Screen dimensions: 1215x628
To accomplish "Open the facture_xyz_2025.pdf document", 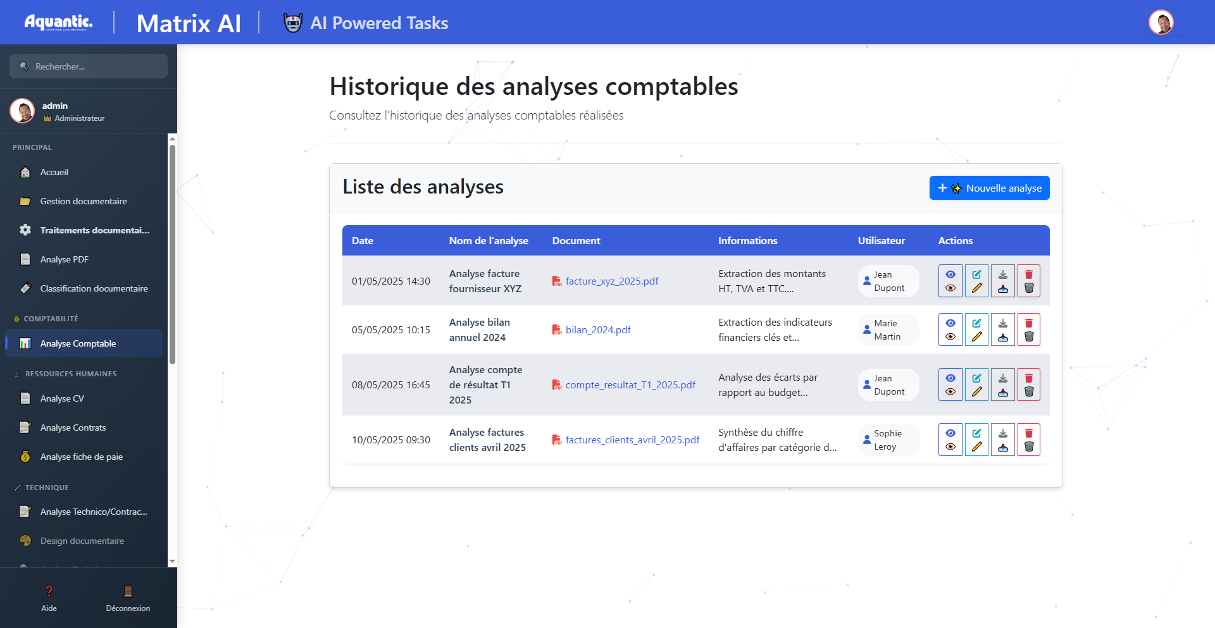I will click(x=612, y=281).
